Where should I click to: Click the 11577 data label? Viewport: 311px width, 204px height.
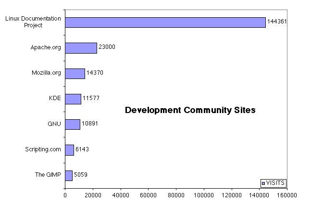91,98
